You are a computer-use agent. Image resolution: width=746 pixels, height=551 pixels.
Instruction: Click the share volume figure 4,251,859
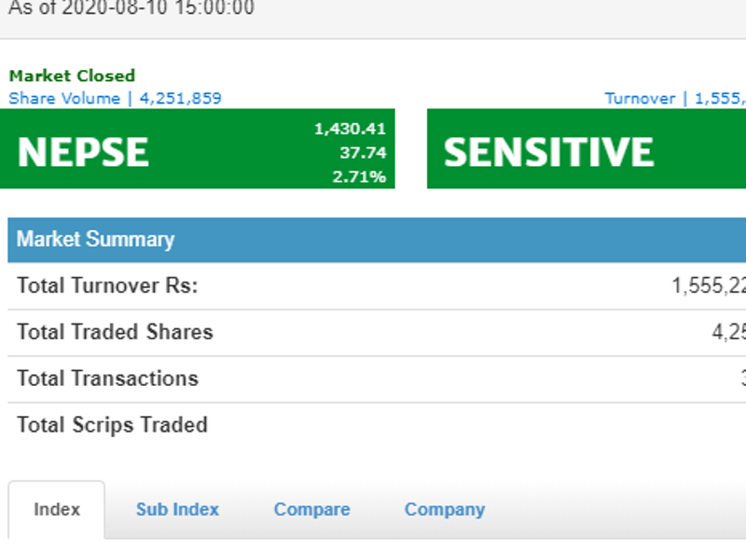pos(180,99)
